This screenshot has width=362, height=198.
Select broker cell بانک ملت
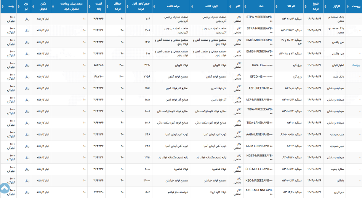click(335, 77)
